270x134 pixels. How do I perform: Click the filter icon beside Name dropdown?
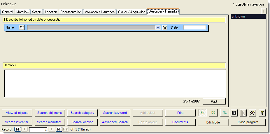165,27
